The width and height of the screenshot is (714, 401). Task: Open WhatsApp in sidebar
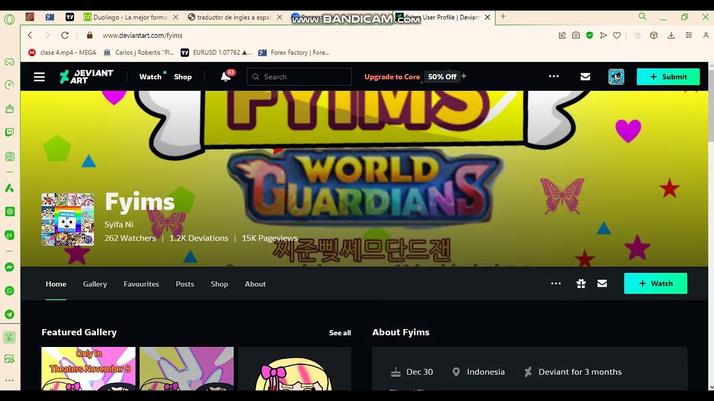point(9,291)
